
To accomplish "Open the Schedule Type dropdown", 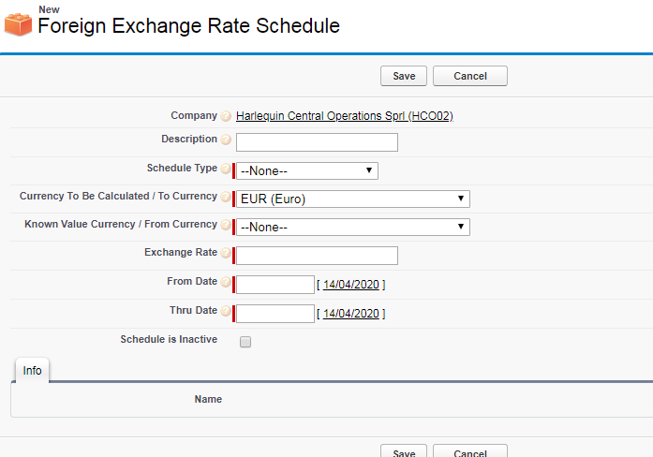I will (307, 170).
